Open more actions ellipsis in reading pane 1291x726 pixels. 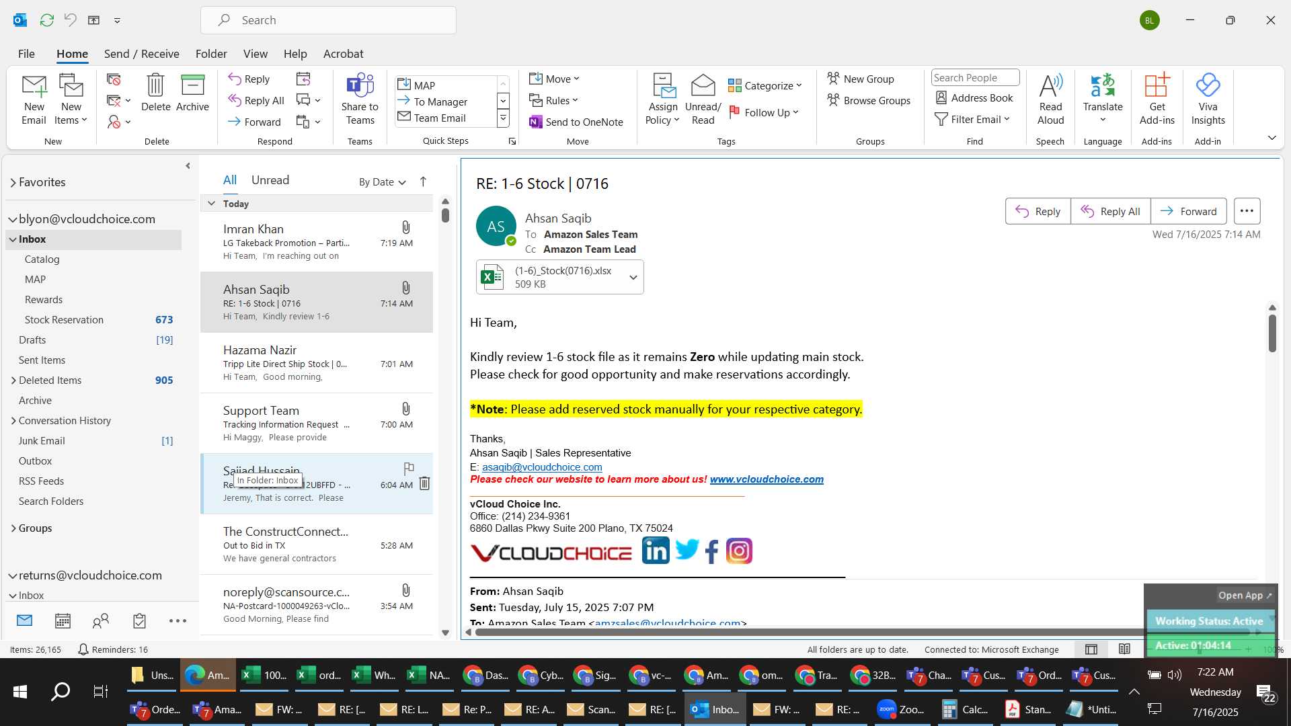point(1247,211)
